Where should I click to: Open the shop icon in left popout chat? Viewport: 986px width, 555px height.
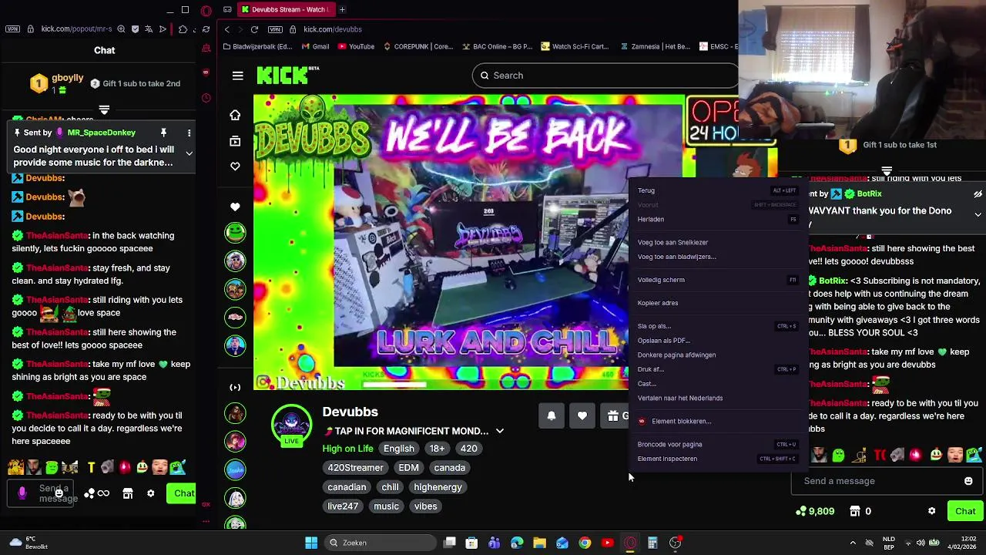[x=128, y=493]
